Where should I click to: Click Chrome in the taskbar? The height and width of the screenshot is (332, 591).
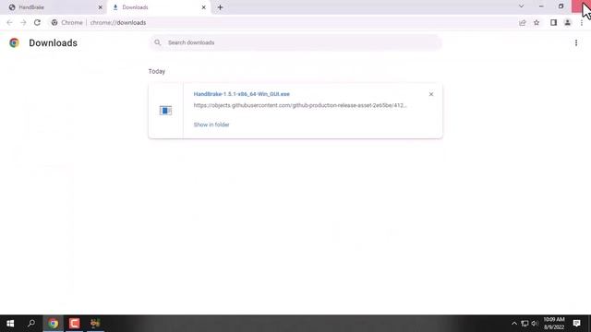point(54,324)
